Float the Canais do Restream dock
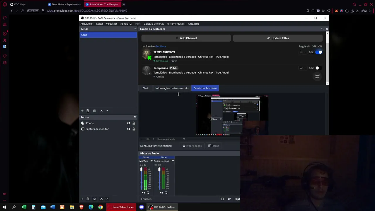 tap(322, 29)
